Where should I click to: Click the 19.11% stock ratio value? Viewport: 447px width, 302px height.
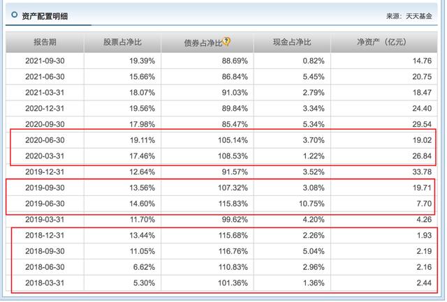click(x=142, y=140)
